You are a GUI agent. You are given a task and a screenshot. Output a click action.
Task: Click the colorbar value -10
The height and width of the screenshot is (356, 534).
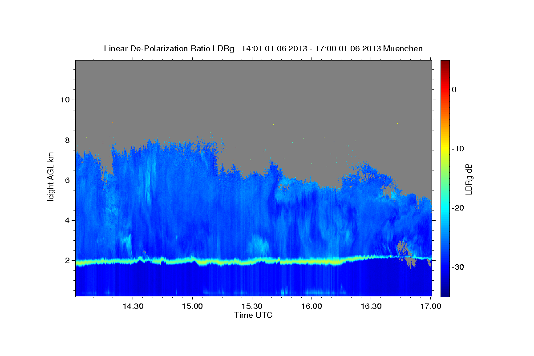point(458,149)
